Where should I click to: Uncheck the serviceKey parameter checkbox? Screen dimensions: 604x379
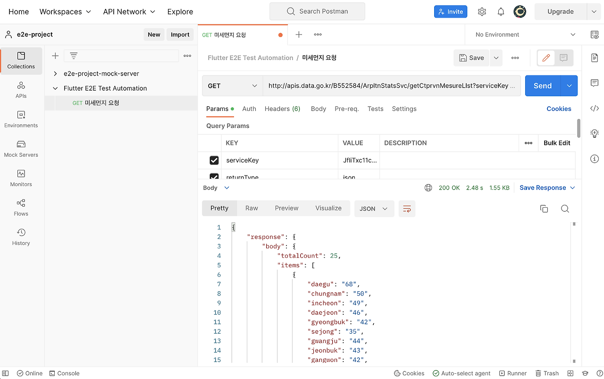pos(214,160)
